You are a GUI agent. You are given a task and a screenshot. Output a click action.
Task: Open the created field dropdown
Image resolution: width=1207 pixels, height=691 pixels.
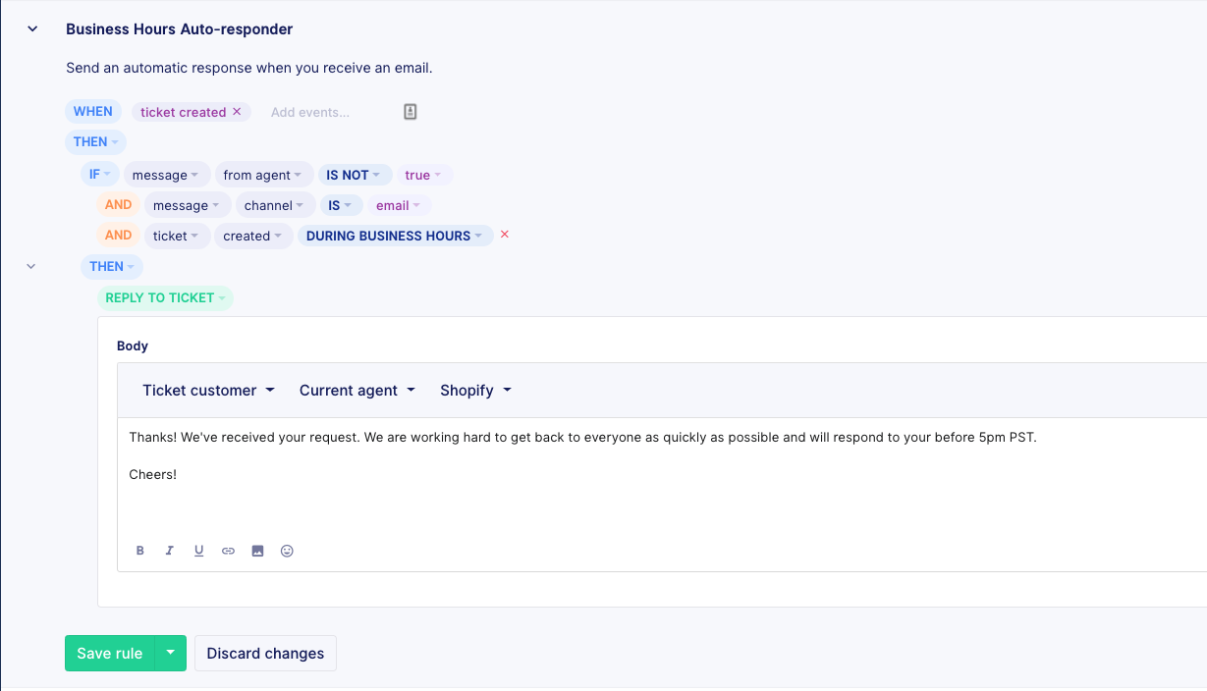point(253,236)
